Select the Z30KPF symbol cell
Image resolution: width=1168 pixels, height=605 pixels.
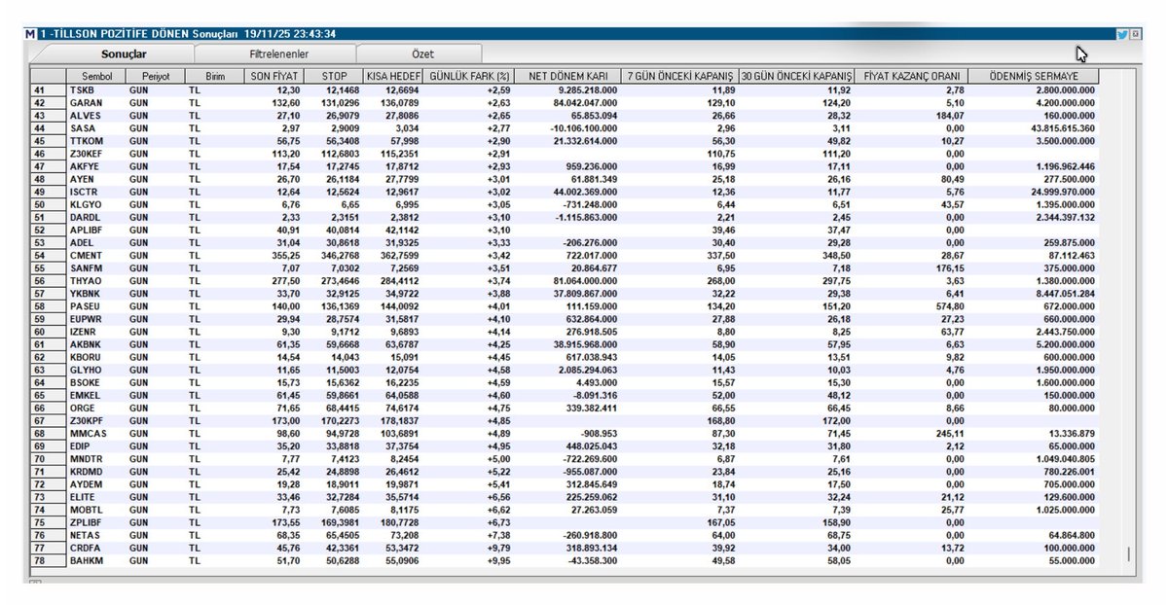[x=95, y=421]
